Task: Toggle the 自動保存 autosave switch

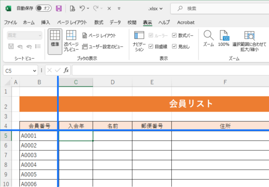Action: coord(43,8)
